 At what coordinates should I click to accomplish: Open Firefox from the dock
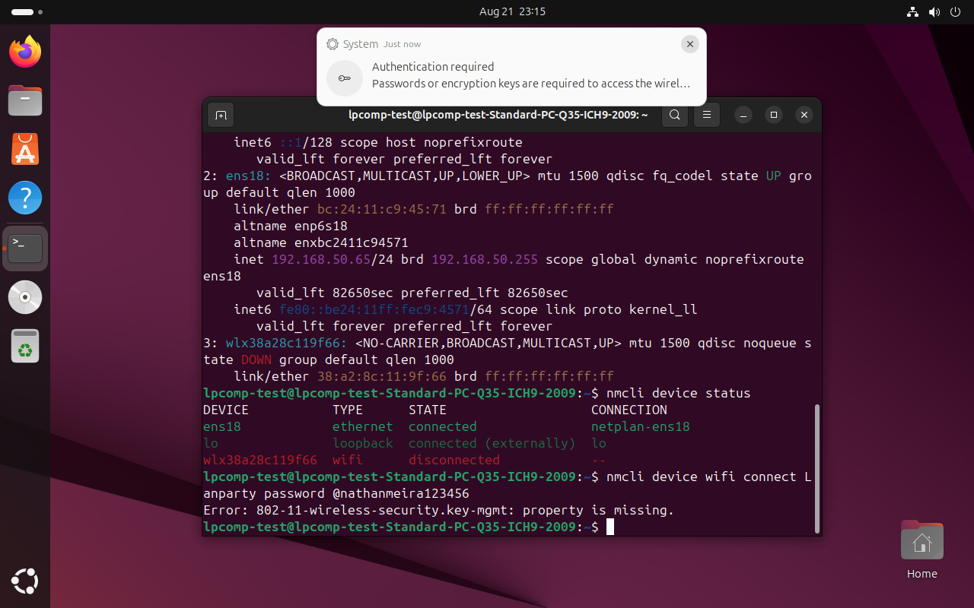(25, 52)
